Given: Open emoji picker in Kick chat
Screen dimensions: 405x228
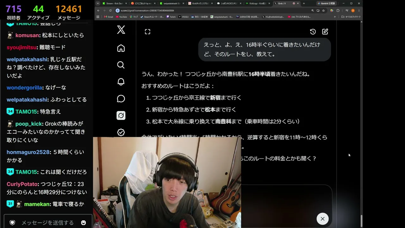Looking at the screenshot, I should coord(84,223).
